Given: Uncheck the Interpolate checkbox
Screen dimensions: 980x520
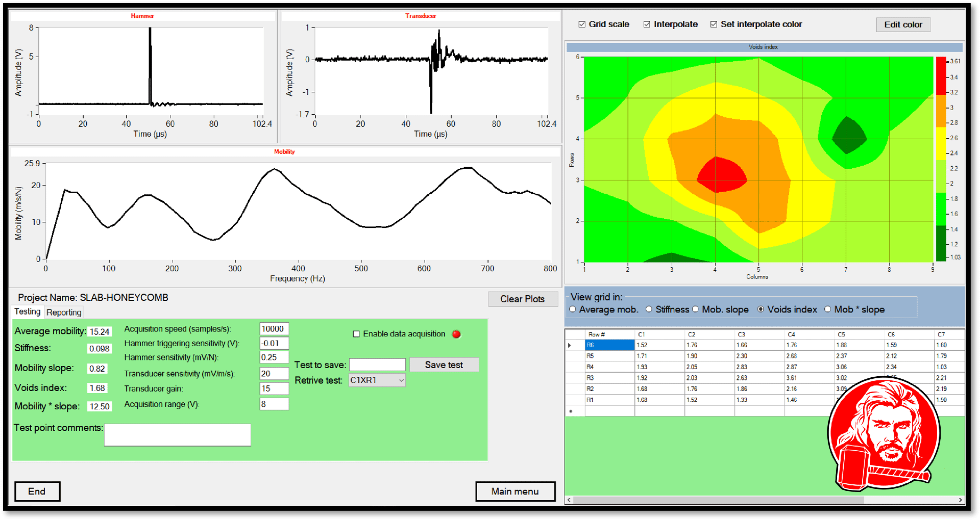Looking at the screenshot, I should [647, 24].
